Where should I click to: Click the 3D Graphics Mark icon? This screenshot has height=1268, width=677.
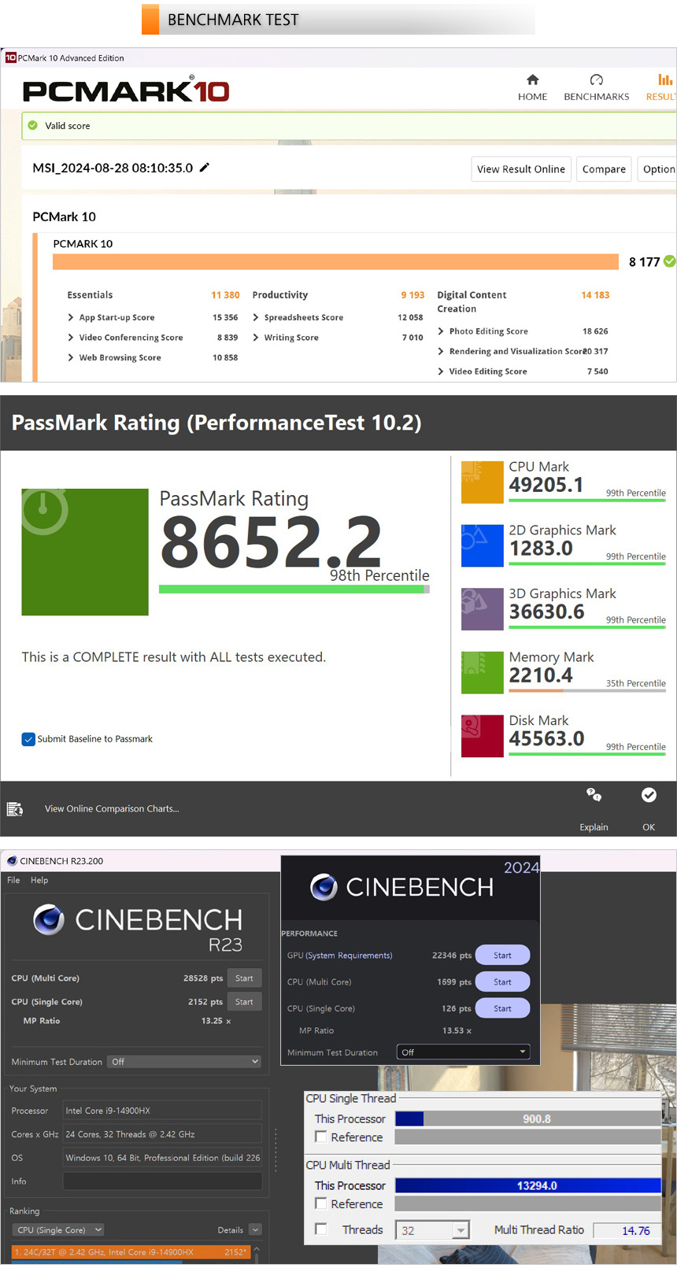pyautogui.click(x=482, y=609)
